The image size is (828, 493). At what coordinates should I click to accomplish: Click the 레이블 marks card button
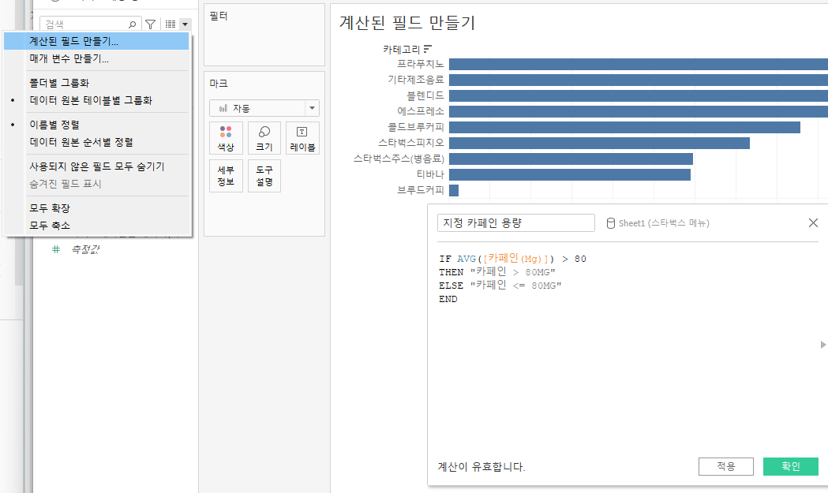pos(302,138)
